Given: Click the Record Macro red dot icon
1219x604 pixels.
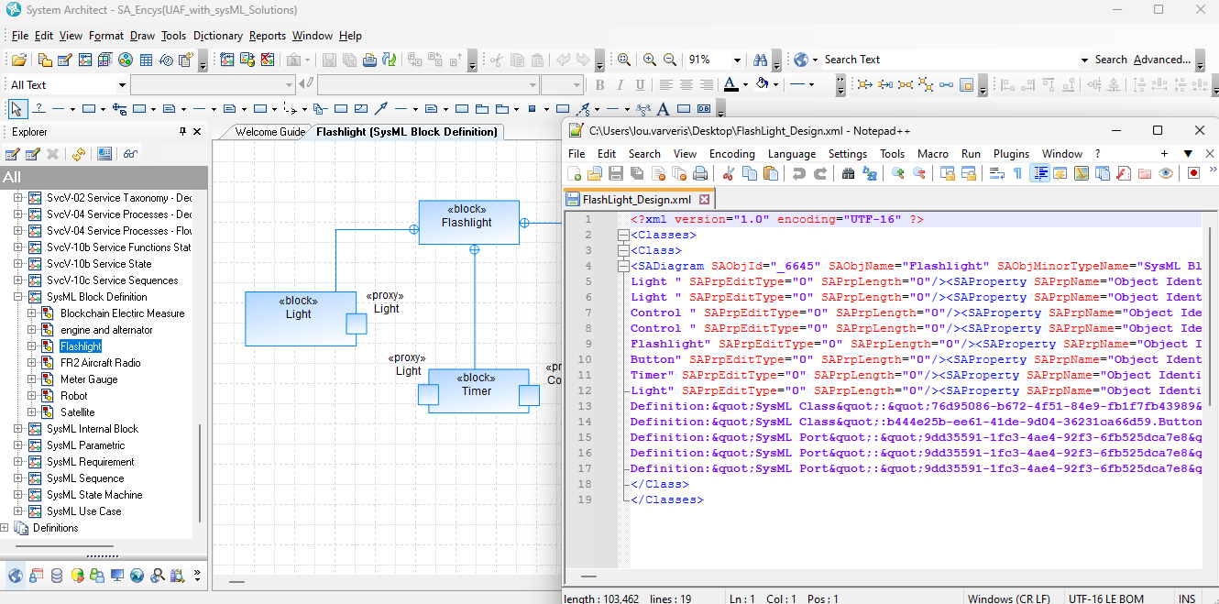Looking at the screenshot, I should tap(1194, 173).
